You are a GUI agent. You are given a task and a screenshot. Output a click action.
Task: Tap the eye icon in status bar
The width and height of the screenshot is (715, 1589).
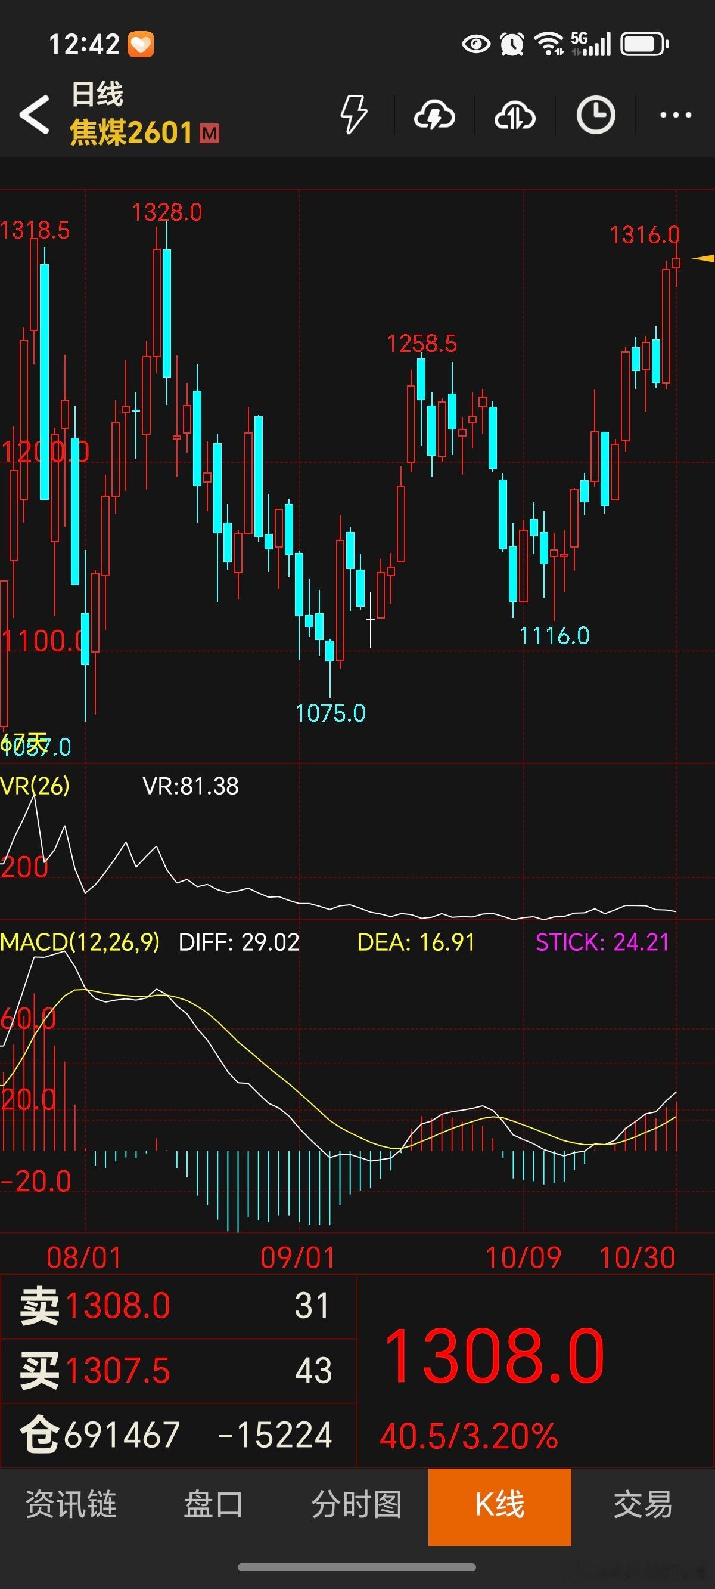pyautogui.click(x=476, y=44)
